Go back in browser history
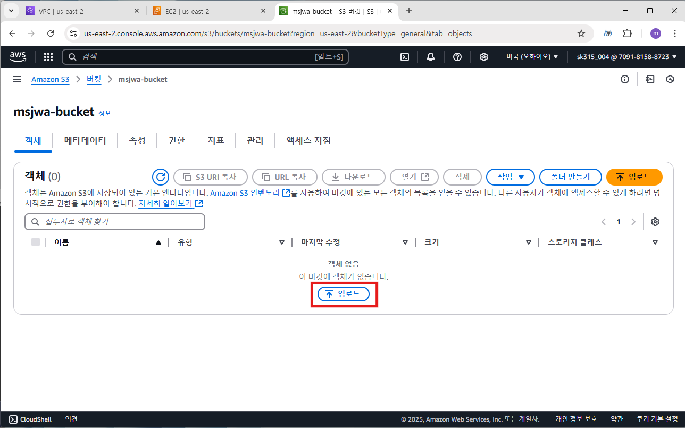 tap(12, 33)
